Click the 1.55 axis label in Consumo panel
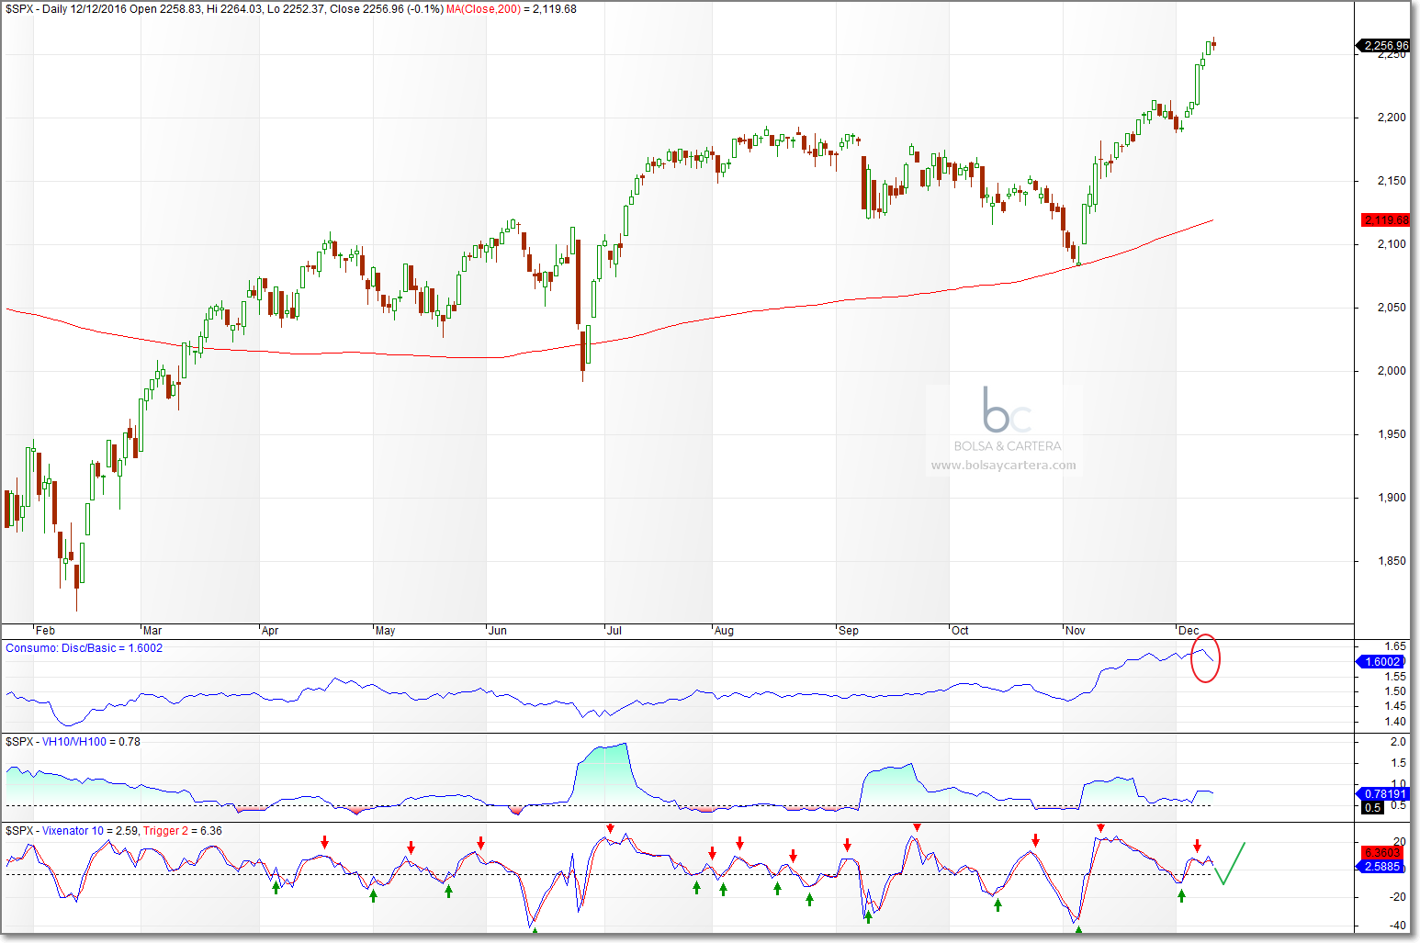Image resolution: width=1420 pixels, height=943 pixels. click(x=1395, y=677)
